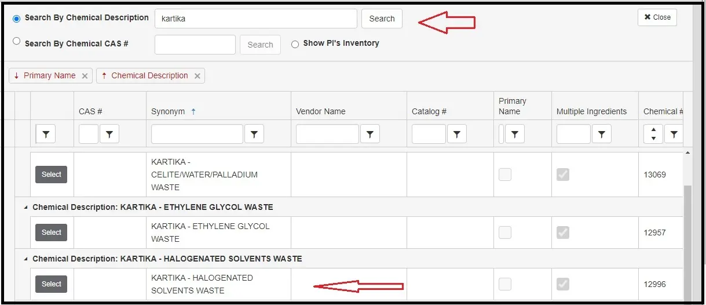Open the Vendor Name filter icon
The width and height of the screenshot is (706, 305).
(370, 135)
